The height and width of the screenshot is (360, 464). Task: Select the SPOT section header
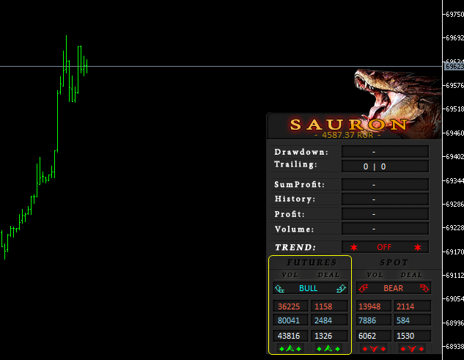pos(394,262)
